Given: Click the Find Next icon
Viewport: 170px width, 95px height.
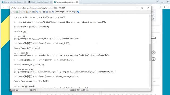Looking at the screenshot, I should (50, 12).
